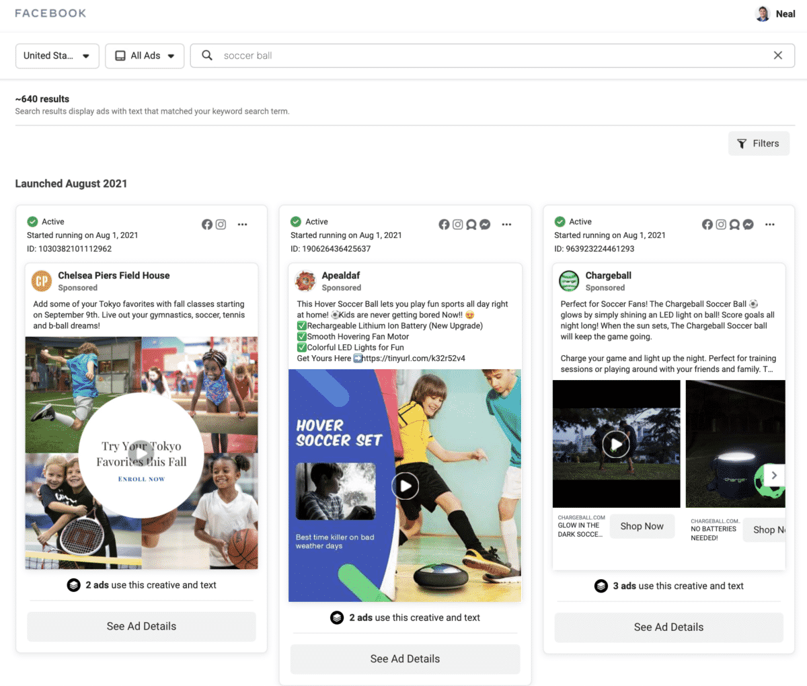
Task: Click Shop Now under No Batteries Needed
Action: 765,530
